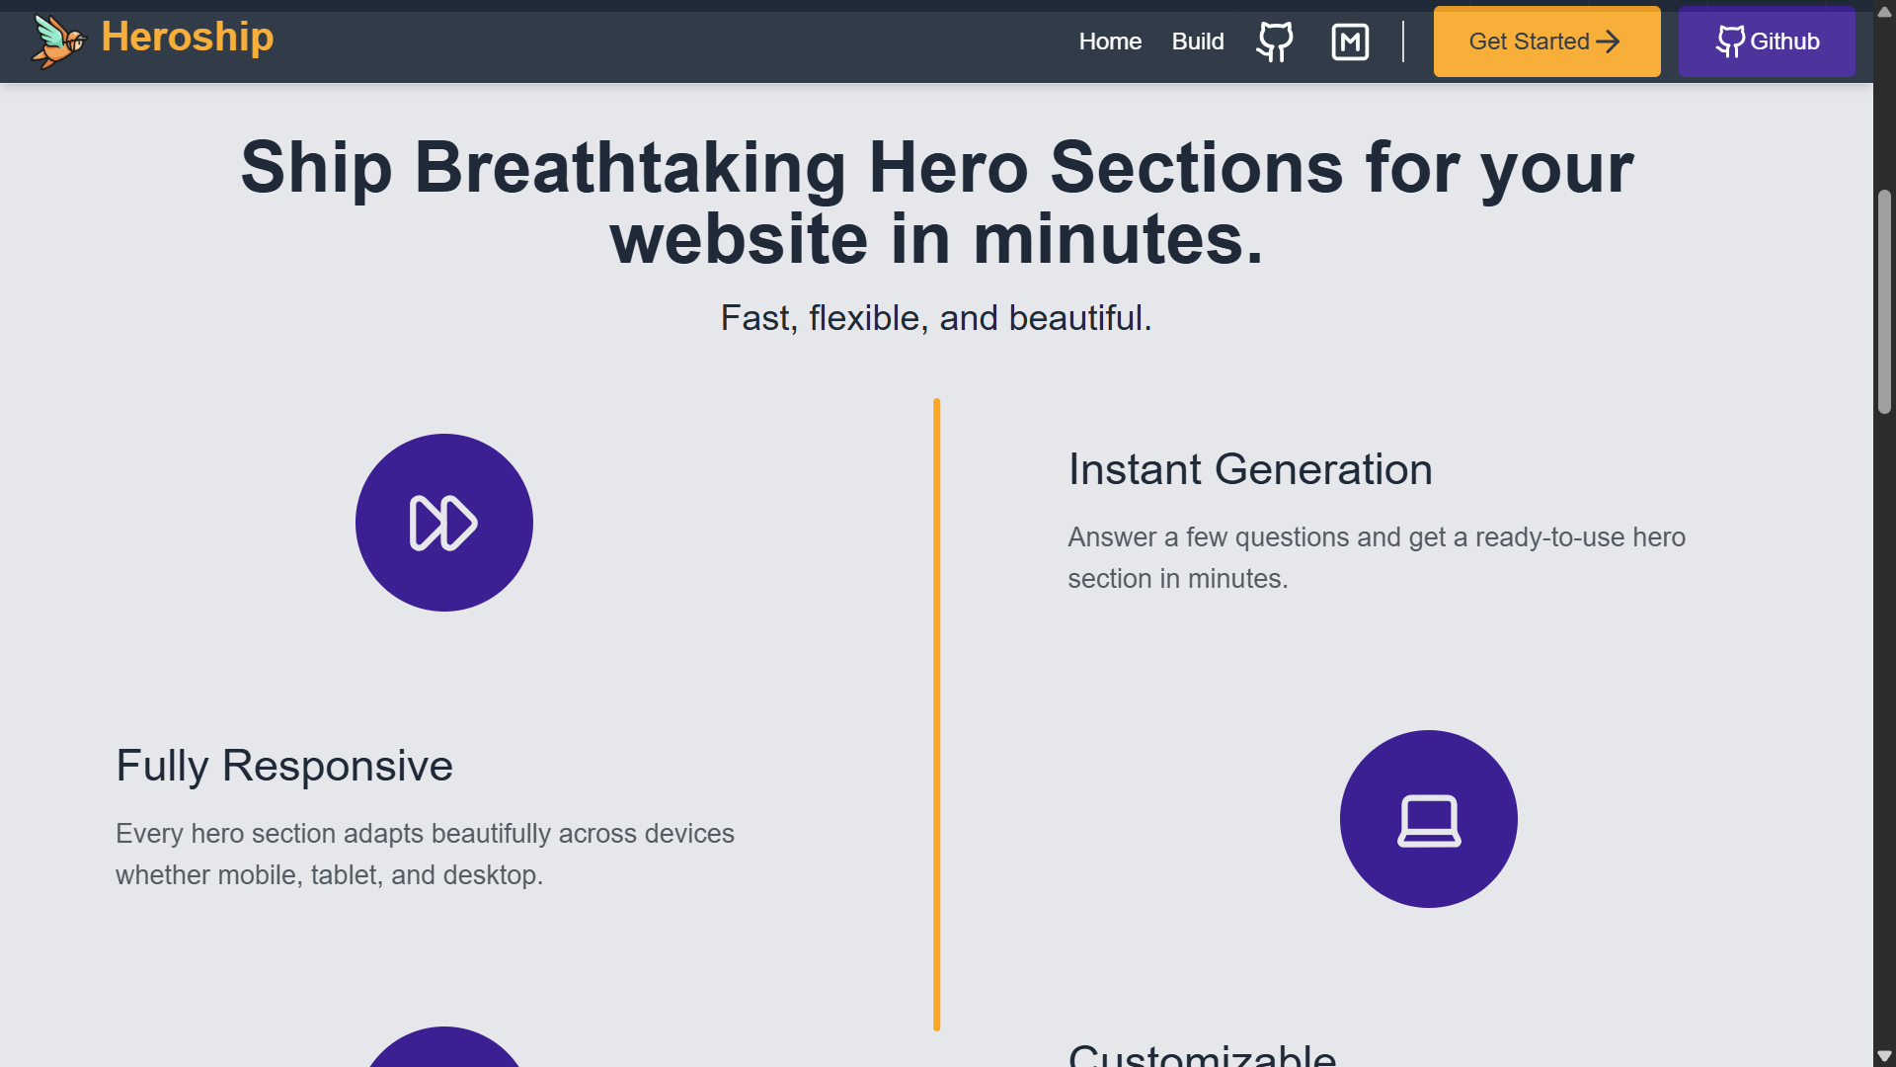
Task: Open the GitHub cat icon in navbar
Action: [1275, 41]
